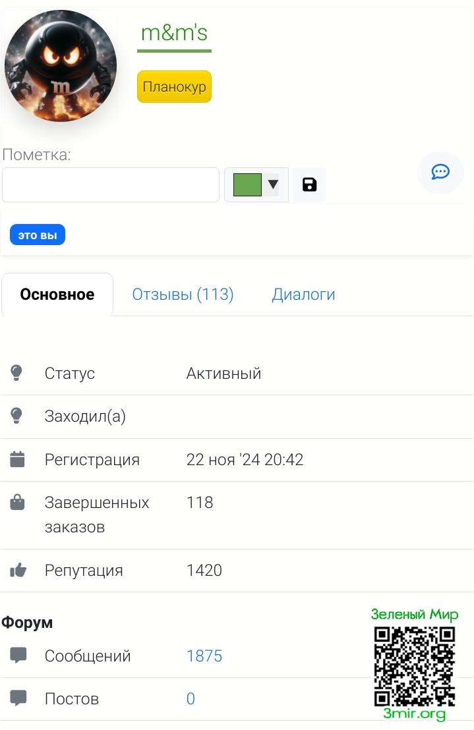Screen dimensions: 474x730
Task: Click the 'это вы' blue badge
Action: pyautogui.click(x=38, y=235)
